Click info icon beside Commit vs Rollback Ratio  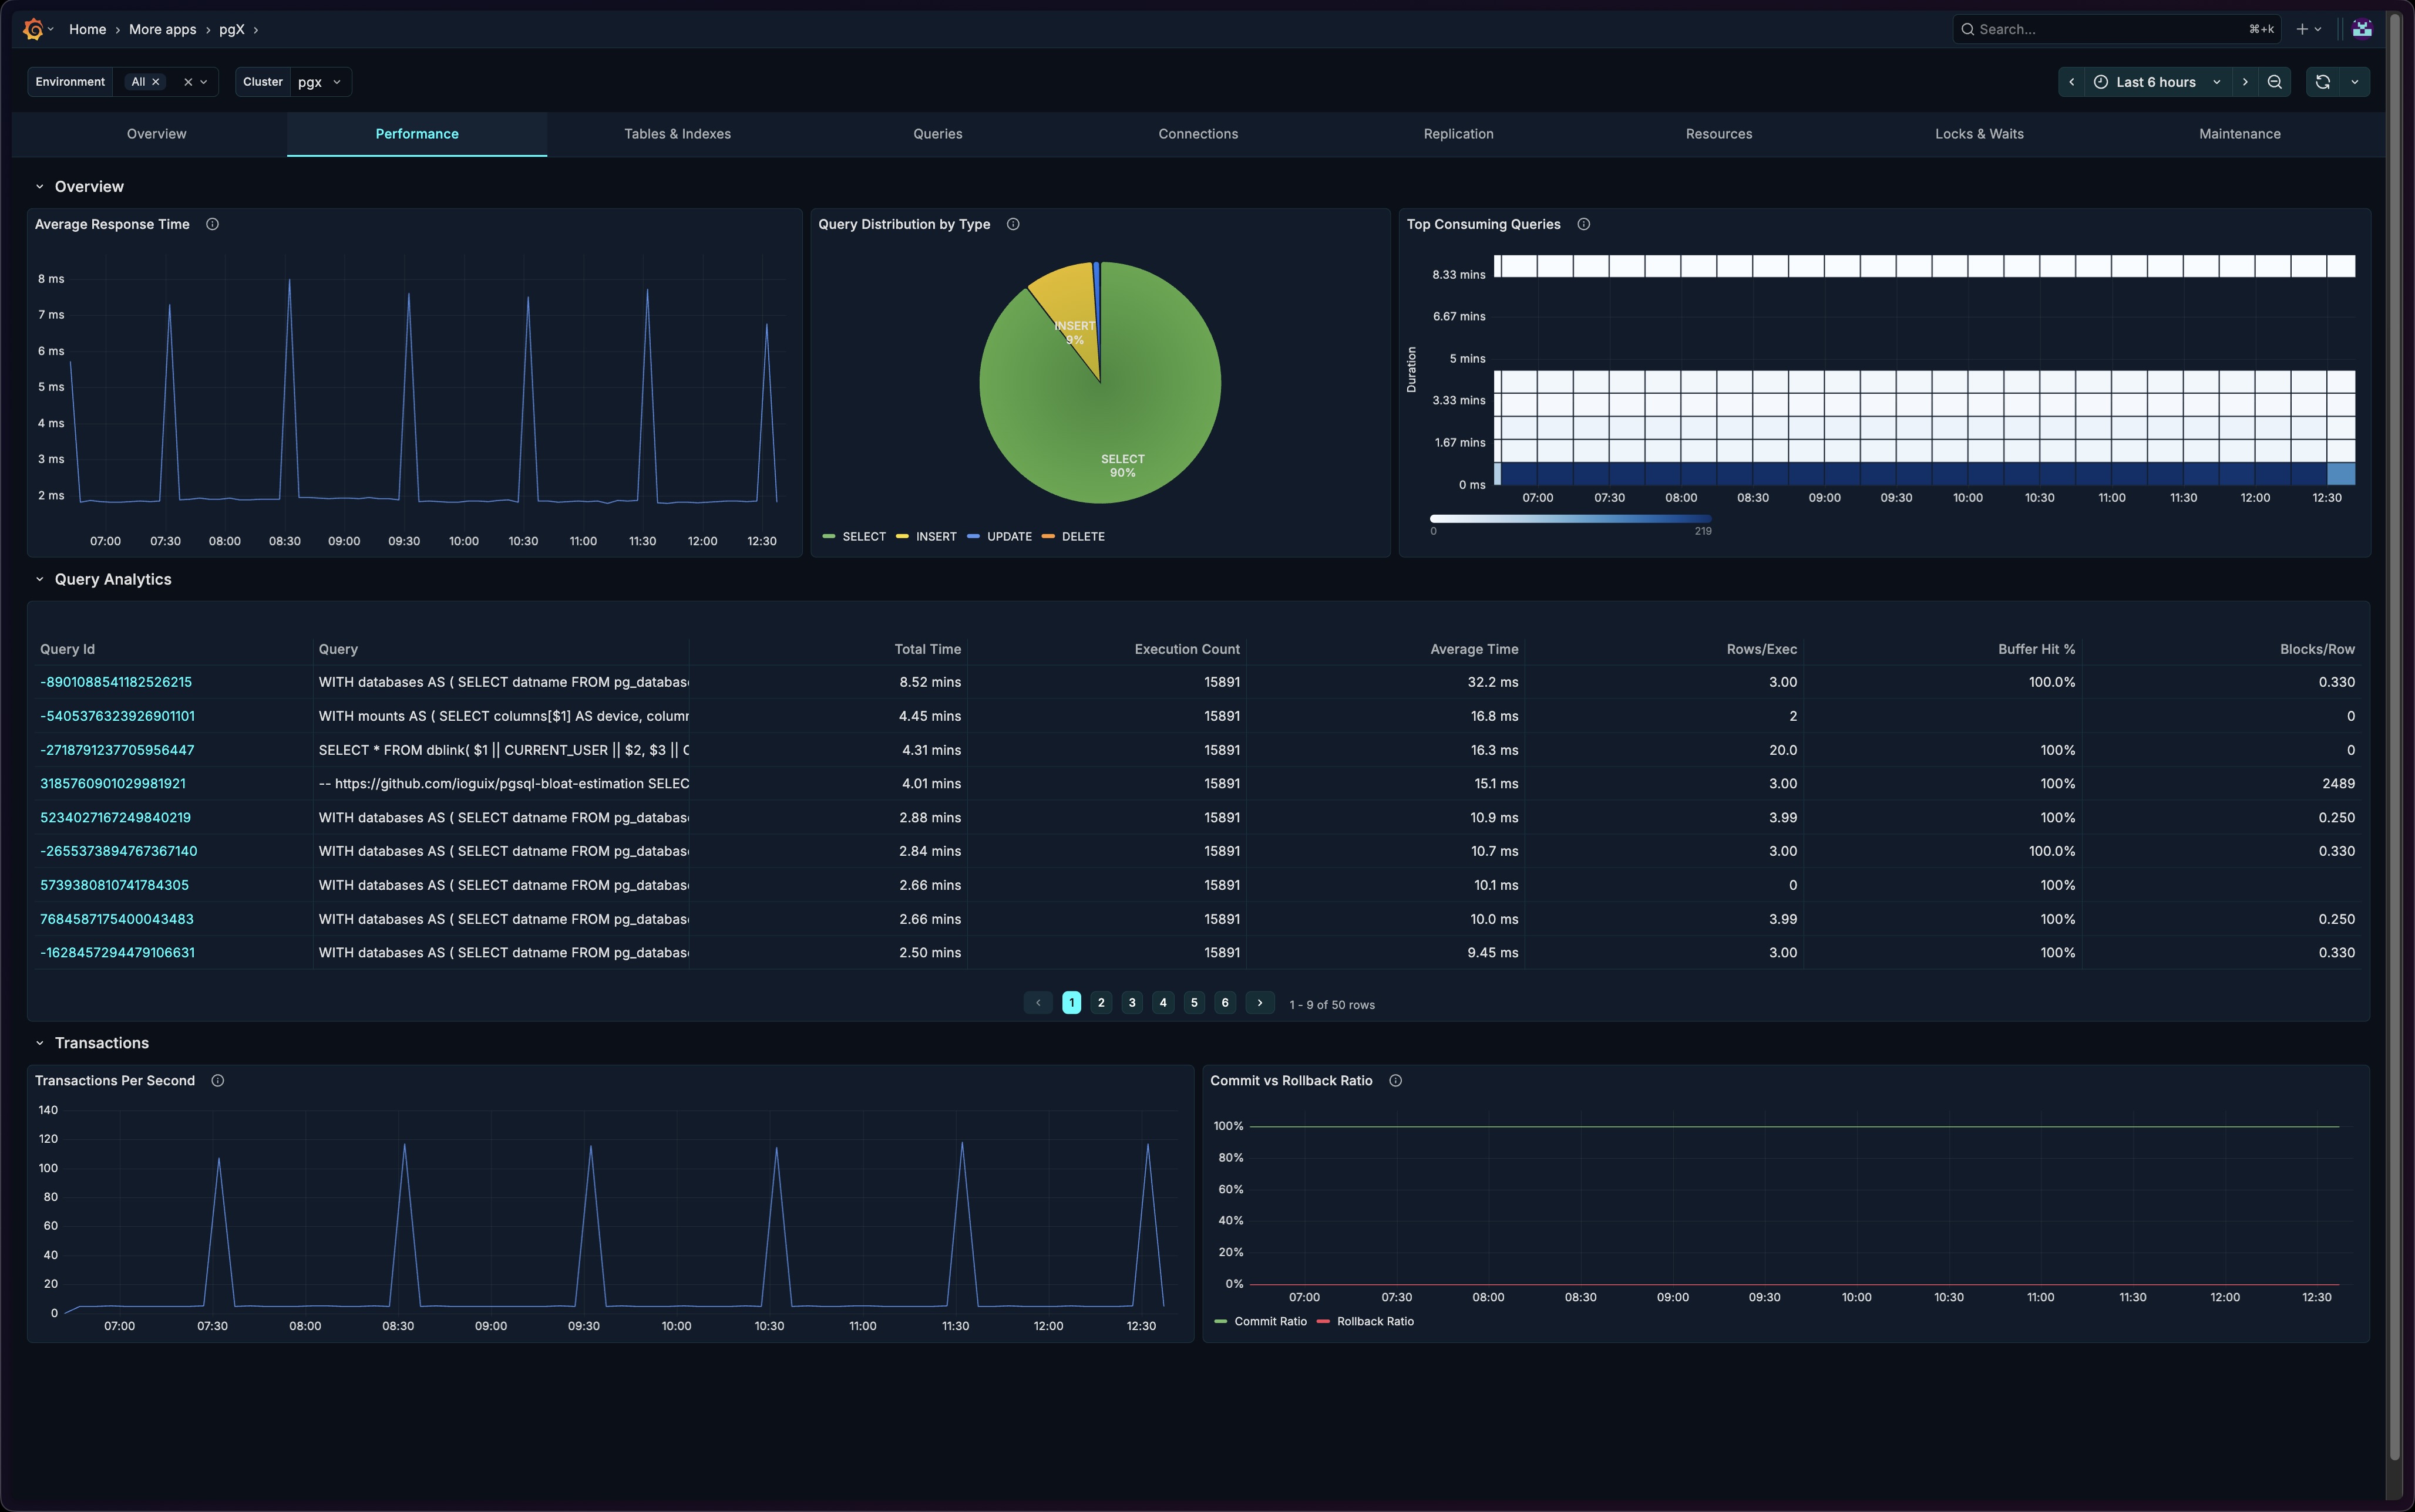pos(1395,1081)
